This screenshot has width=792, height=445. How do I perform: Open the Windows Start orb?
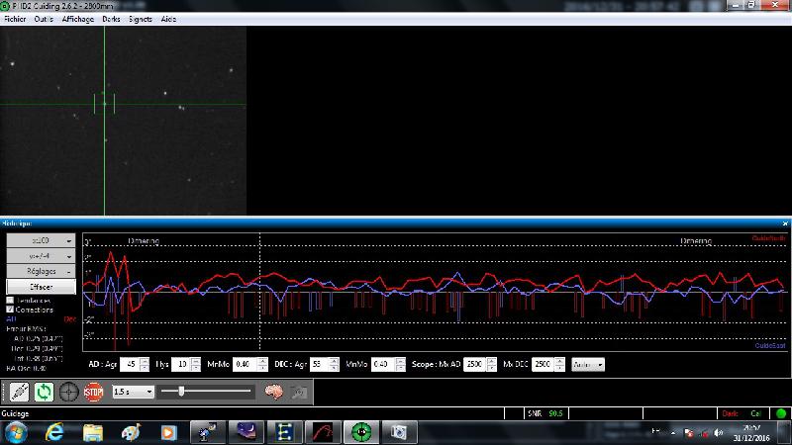pos(16,433)
